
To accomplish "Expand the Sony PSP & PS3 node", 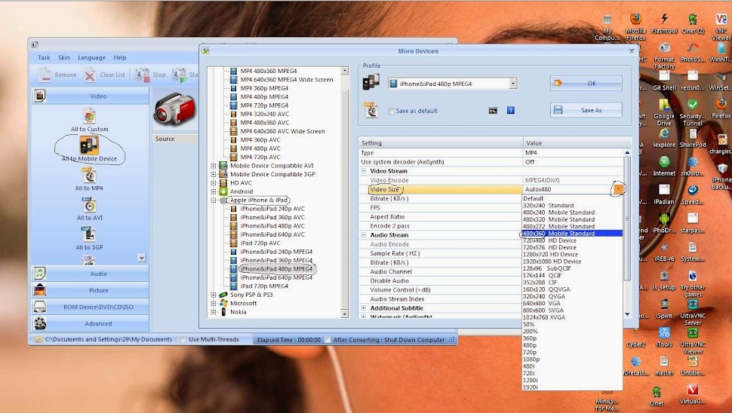I will [x=214, y=295].
